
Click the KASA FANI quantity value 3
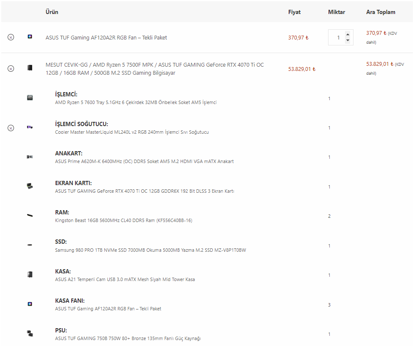329,305
